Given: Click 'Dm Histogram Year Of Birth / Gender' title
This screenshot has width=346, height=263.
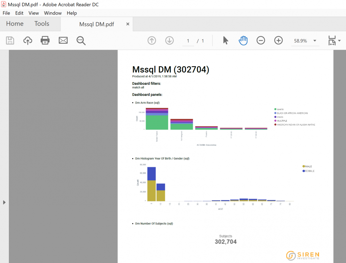Looking at the screenshot, I should (162, 158).
